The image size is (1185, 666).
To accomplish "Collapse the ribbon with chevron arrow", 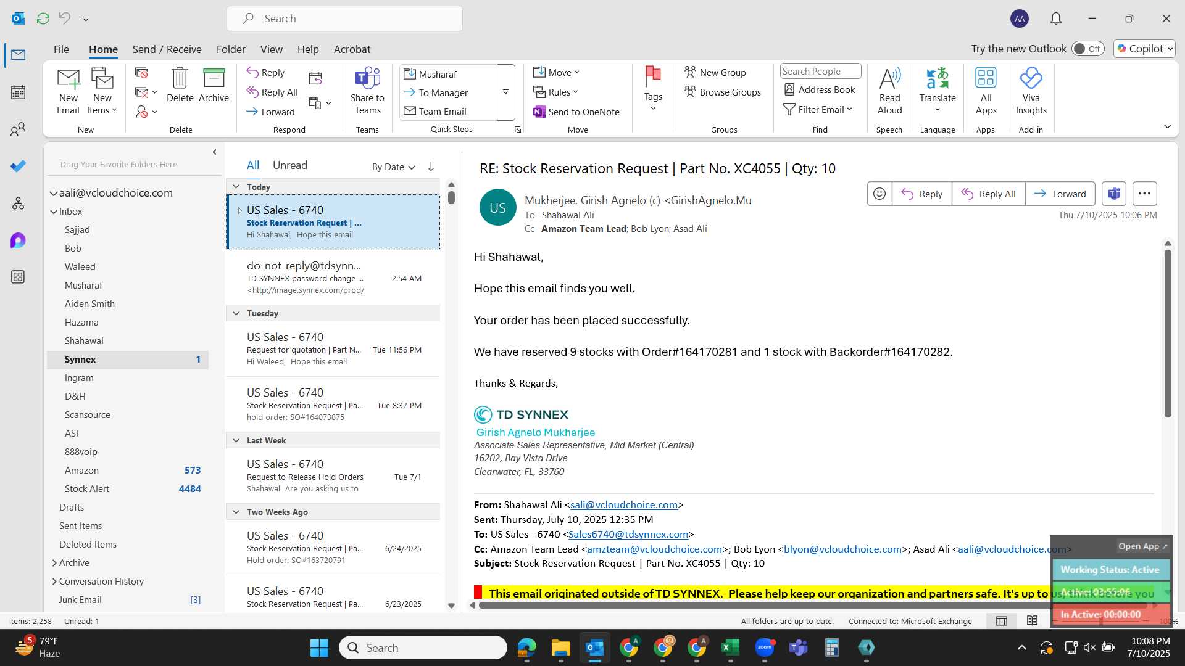I will (1167, 126).
